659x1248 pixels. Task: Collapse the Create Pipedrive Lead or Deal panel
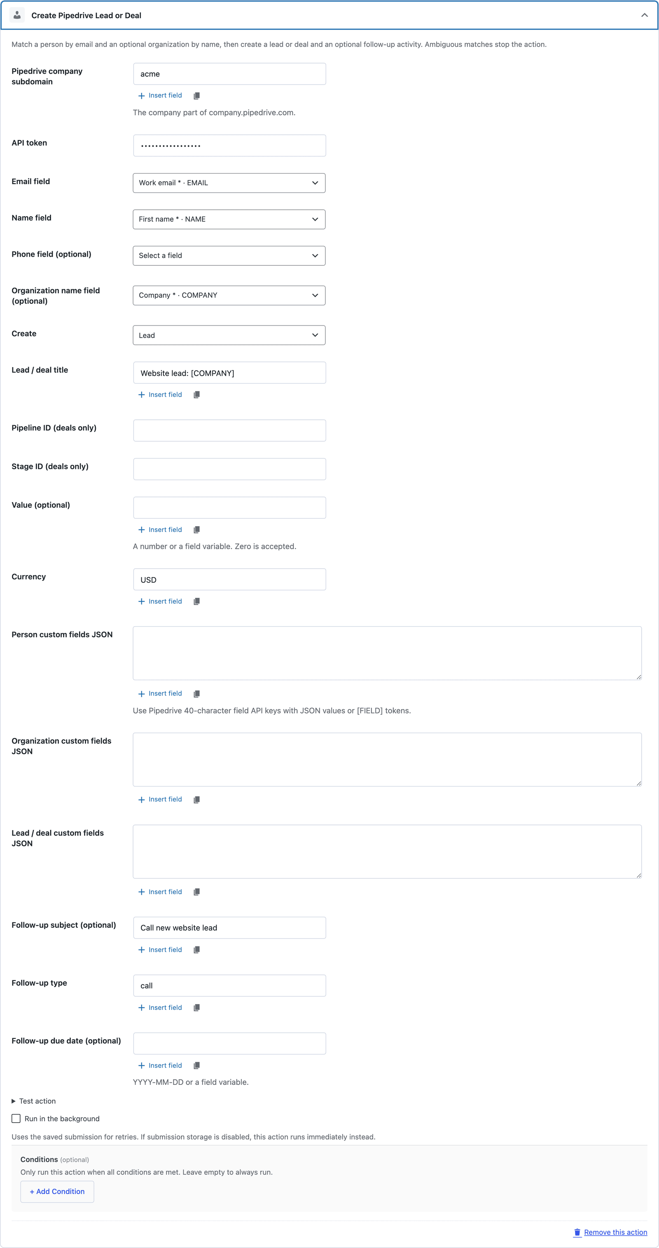(645, 15)
